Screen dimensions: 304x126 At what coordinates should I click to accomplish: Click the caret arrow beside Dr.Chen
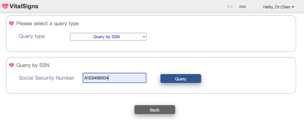tap(293, 7)
